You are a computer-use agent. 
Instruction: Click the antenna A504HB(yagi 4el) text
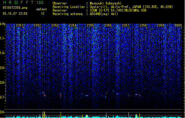pyautogui.click(x=104, y=14)
